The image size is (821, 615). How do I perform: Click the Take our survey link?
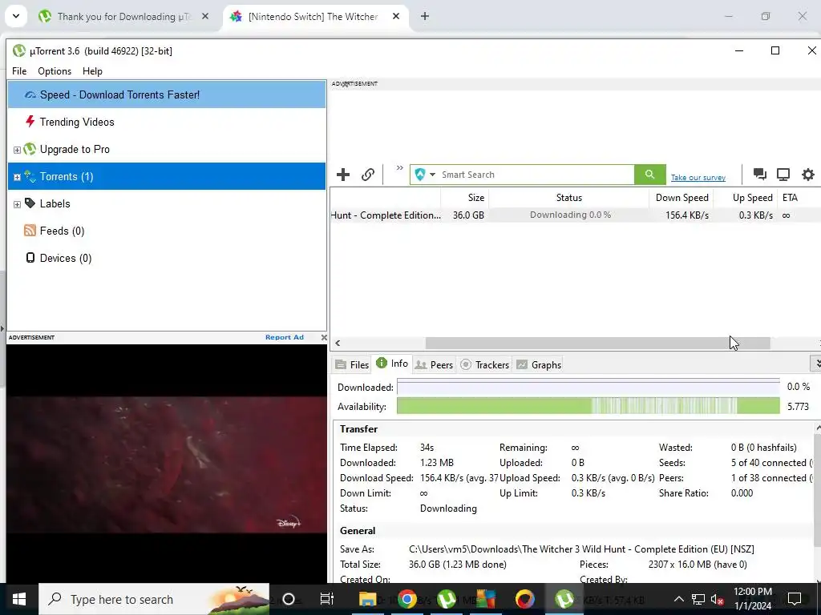(x=698, y=178)
